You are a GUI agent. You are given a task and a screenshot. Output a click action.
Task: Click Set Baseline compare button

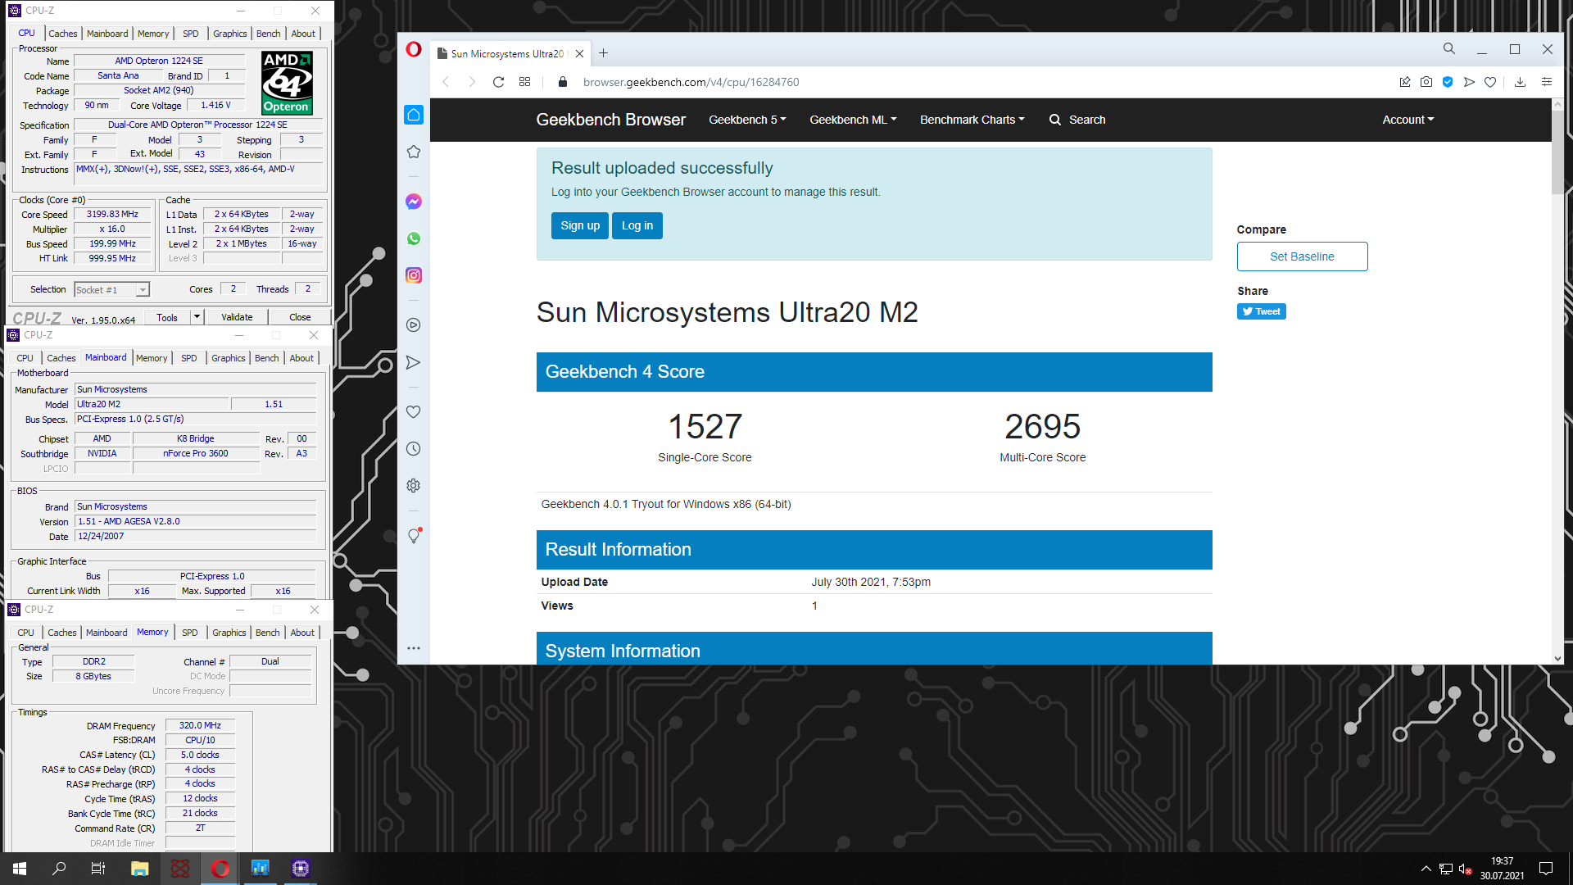1302,256
